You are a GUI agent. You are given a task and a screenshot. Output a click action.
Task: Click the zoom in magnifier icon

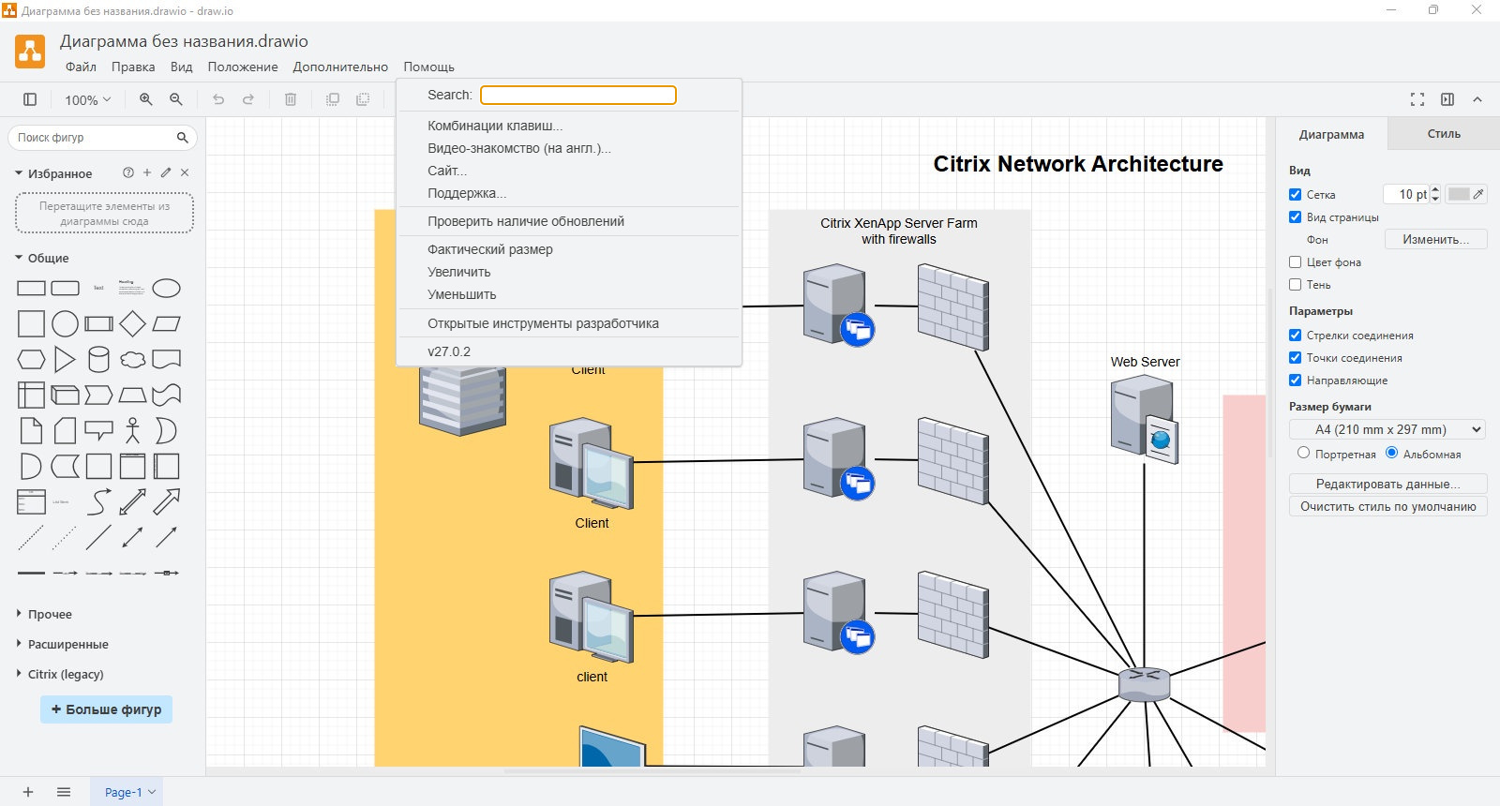146,99
